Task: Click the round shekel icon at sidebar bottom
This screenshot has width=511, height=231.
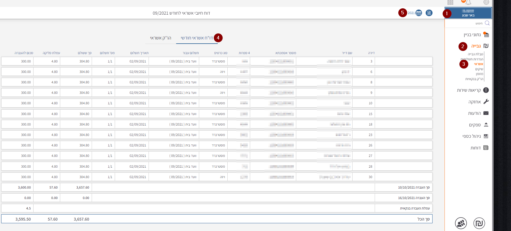Action: coord(479,223)
